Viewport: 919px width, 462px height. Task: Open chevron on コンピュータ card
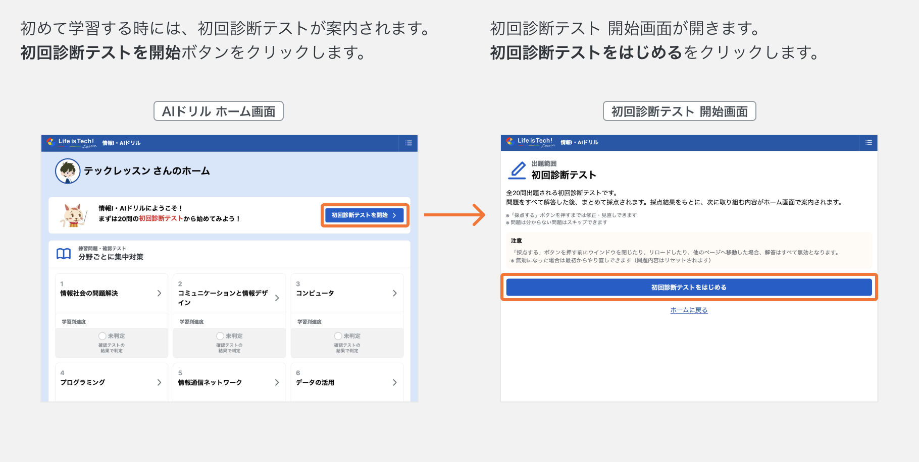point(395,294)
